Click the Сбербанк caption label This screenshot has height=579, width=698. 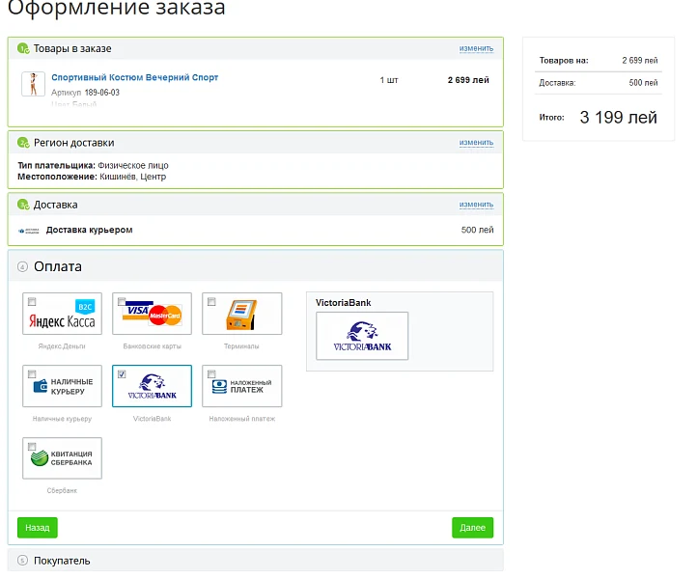click(62, 491)
